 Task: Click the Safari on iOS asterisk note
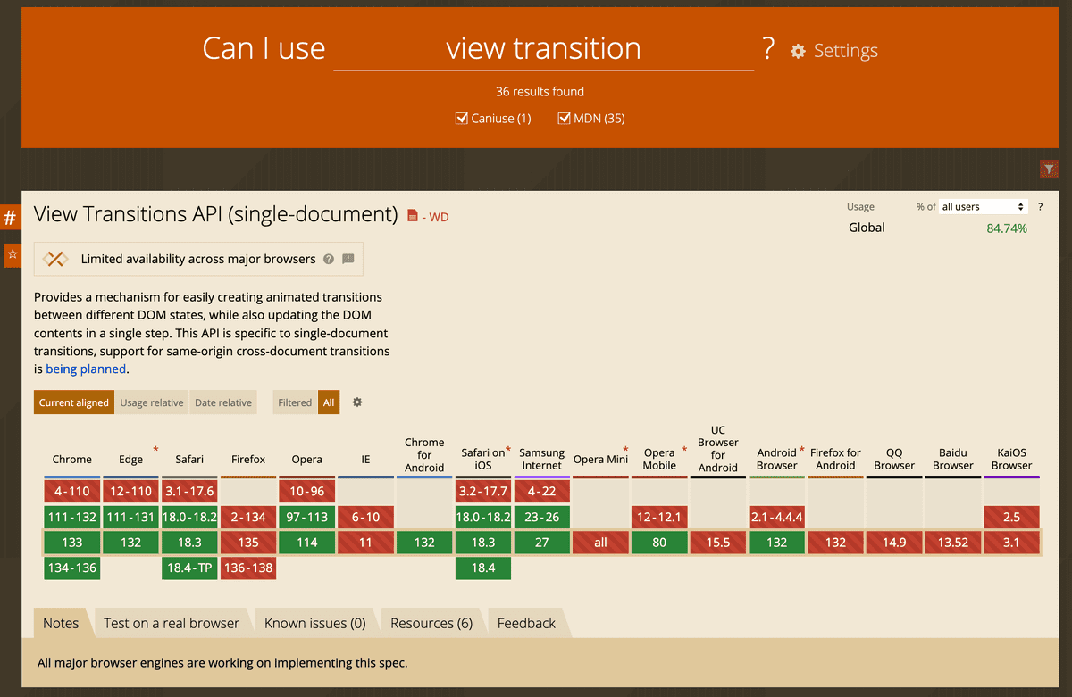point(508,449)
